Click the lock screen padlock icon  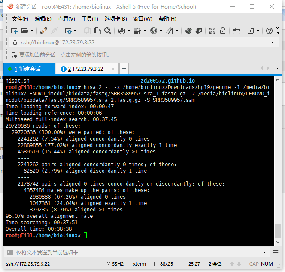click(x=223, y=31)
